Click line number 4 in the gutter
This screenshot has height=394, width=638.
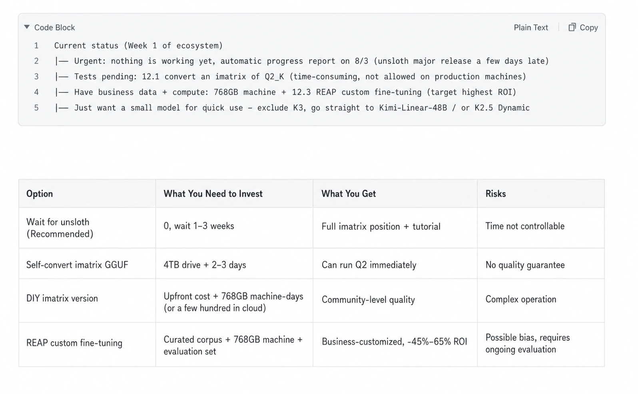pyautogui.click(x=36, y=92)
